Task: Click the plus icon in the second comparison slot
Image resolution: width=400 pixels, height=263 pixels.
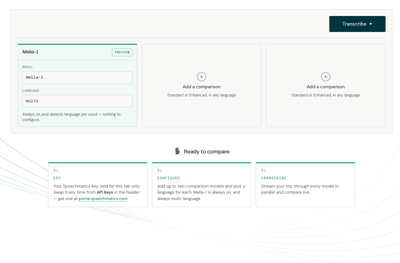Action: coord(326,77)
